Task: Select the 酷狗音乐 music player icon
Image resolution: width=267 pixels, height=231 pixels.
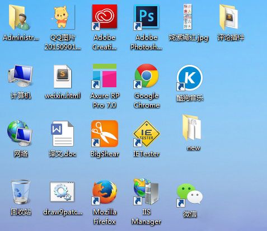Action: click(x=189, y=77)
